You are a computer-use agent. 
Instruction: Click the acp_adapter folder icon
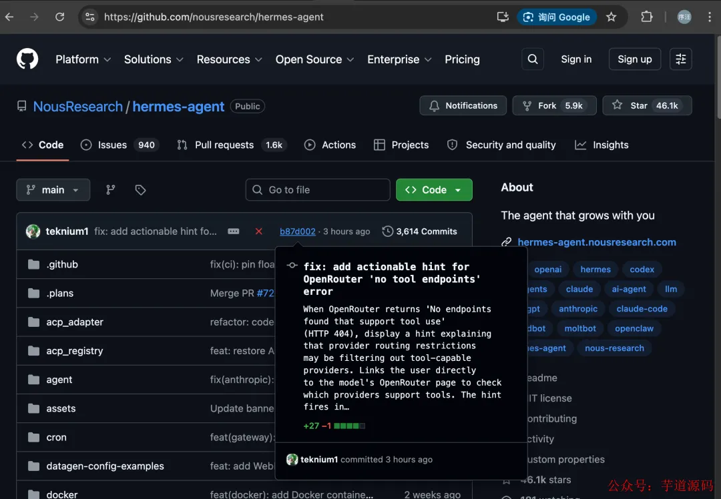[x=33, y=322]
